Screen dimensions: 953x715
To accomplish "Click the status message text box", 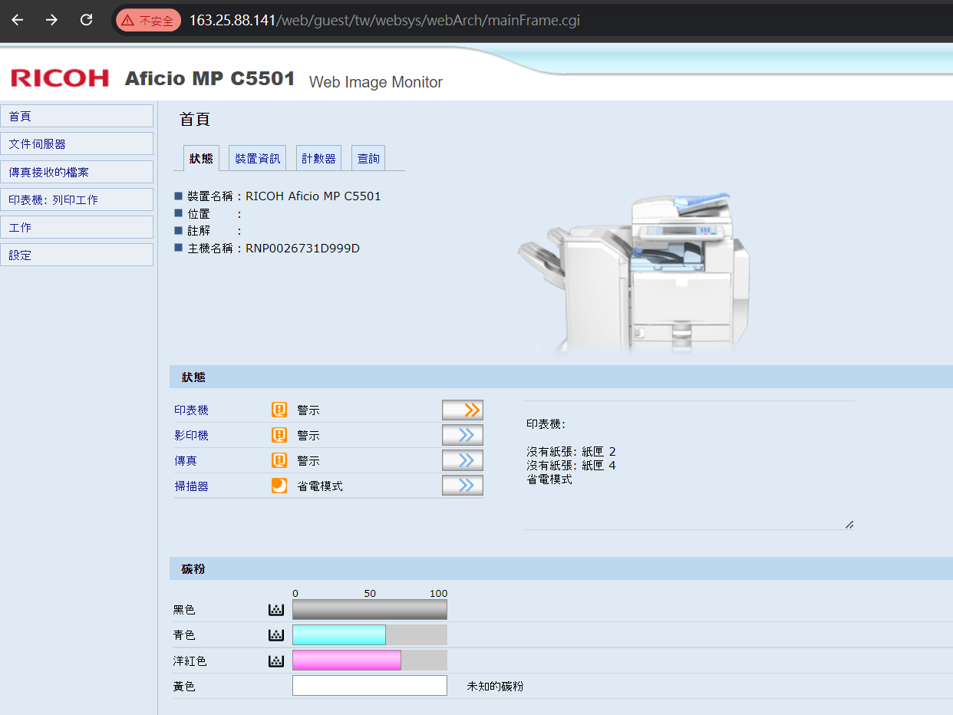I will click(x=689, y=465).
